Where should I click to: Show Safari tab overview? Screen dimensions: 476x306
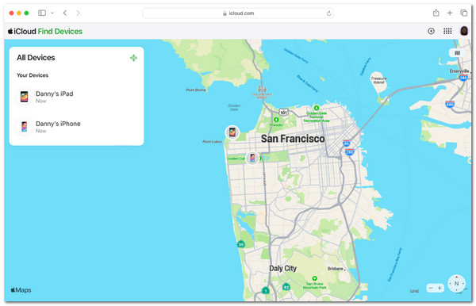[x=463, y=13]
